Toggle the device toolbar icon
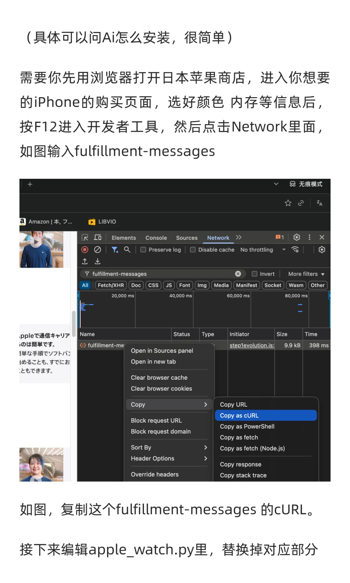Viewport: 350px width, 583px height. tap(98, 237)
